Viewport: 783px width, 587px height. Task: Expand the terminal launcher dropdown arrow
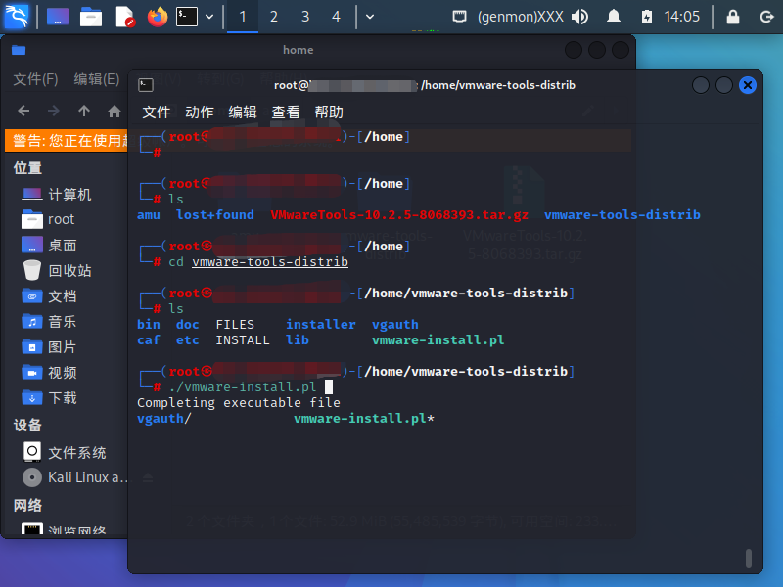tap(209, 17)
